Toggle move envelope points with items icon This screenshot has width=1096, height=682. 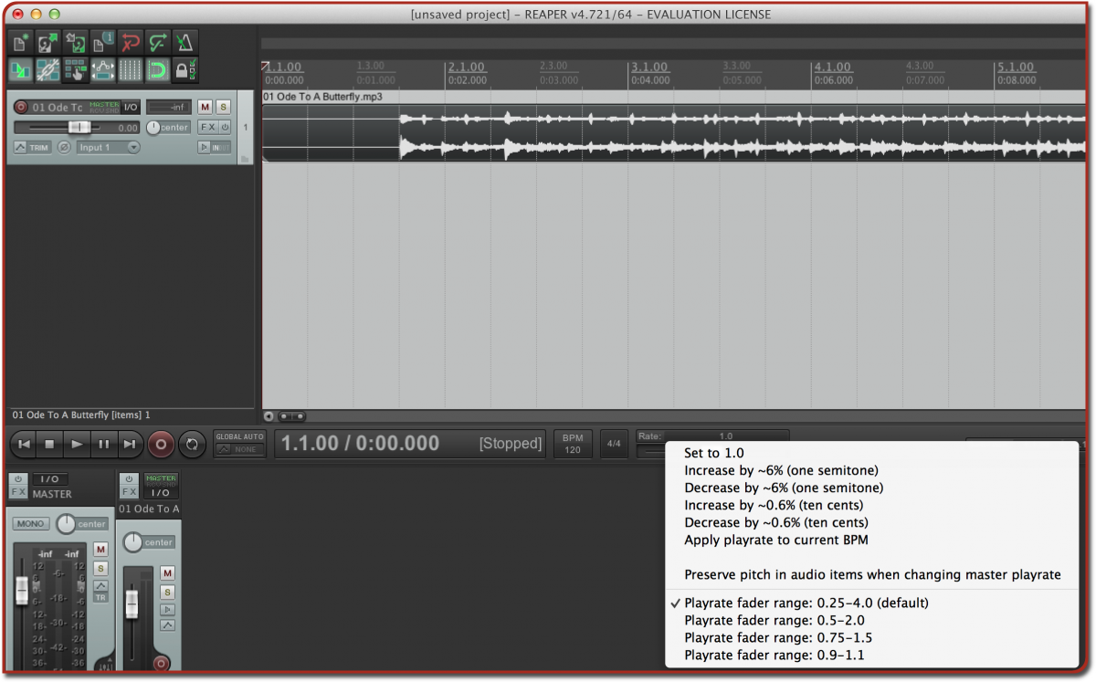(102, 69)
